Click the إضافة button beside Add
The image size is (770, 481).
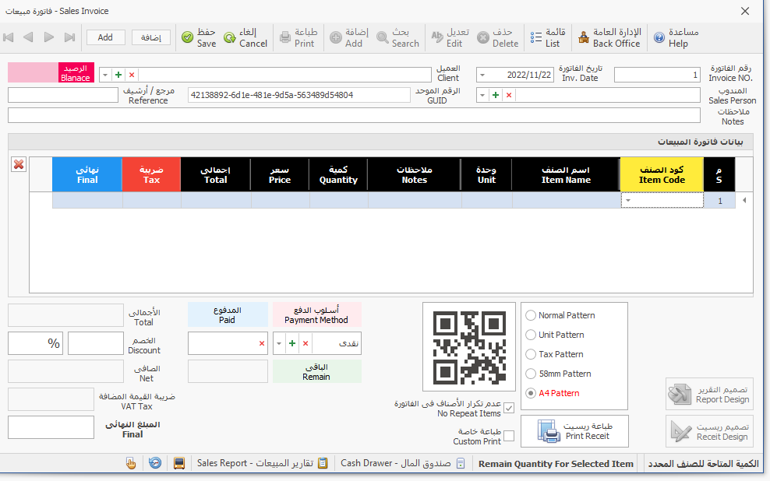point(150,37)
